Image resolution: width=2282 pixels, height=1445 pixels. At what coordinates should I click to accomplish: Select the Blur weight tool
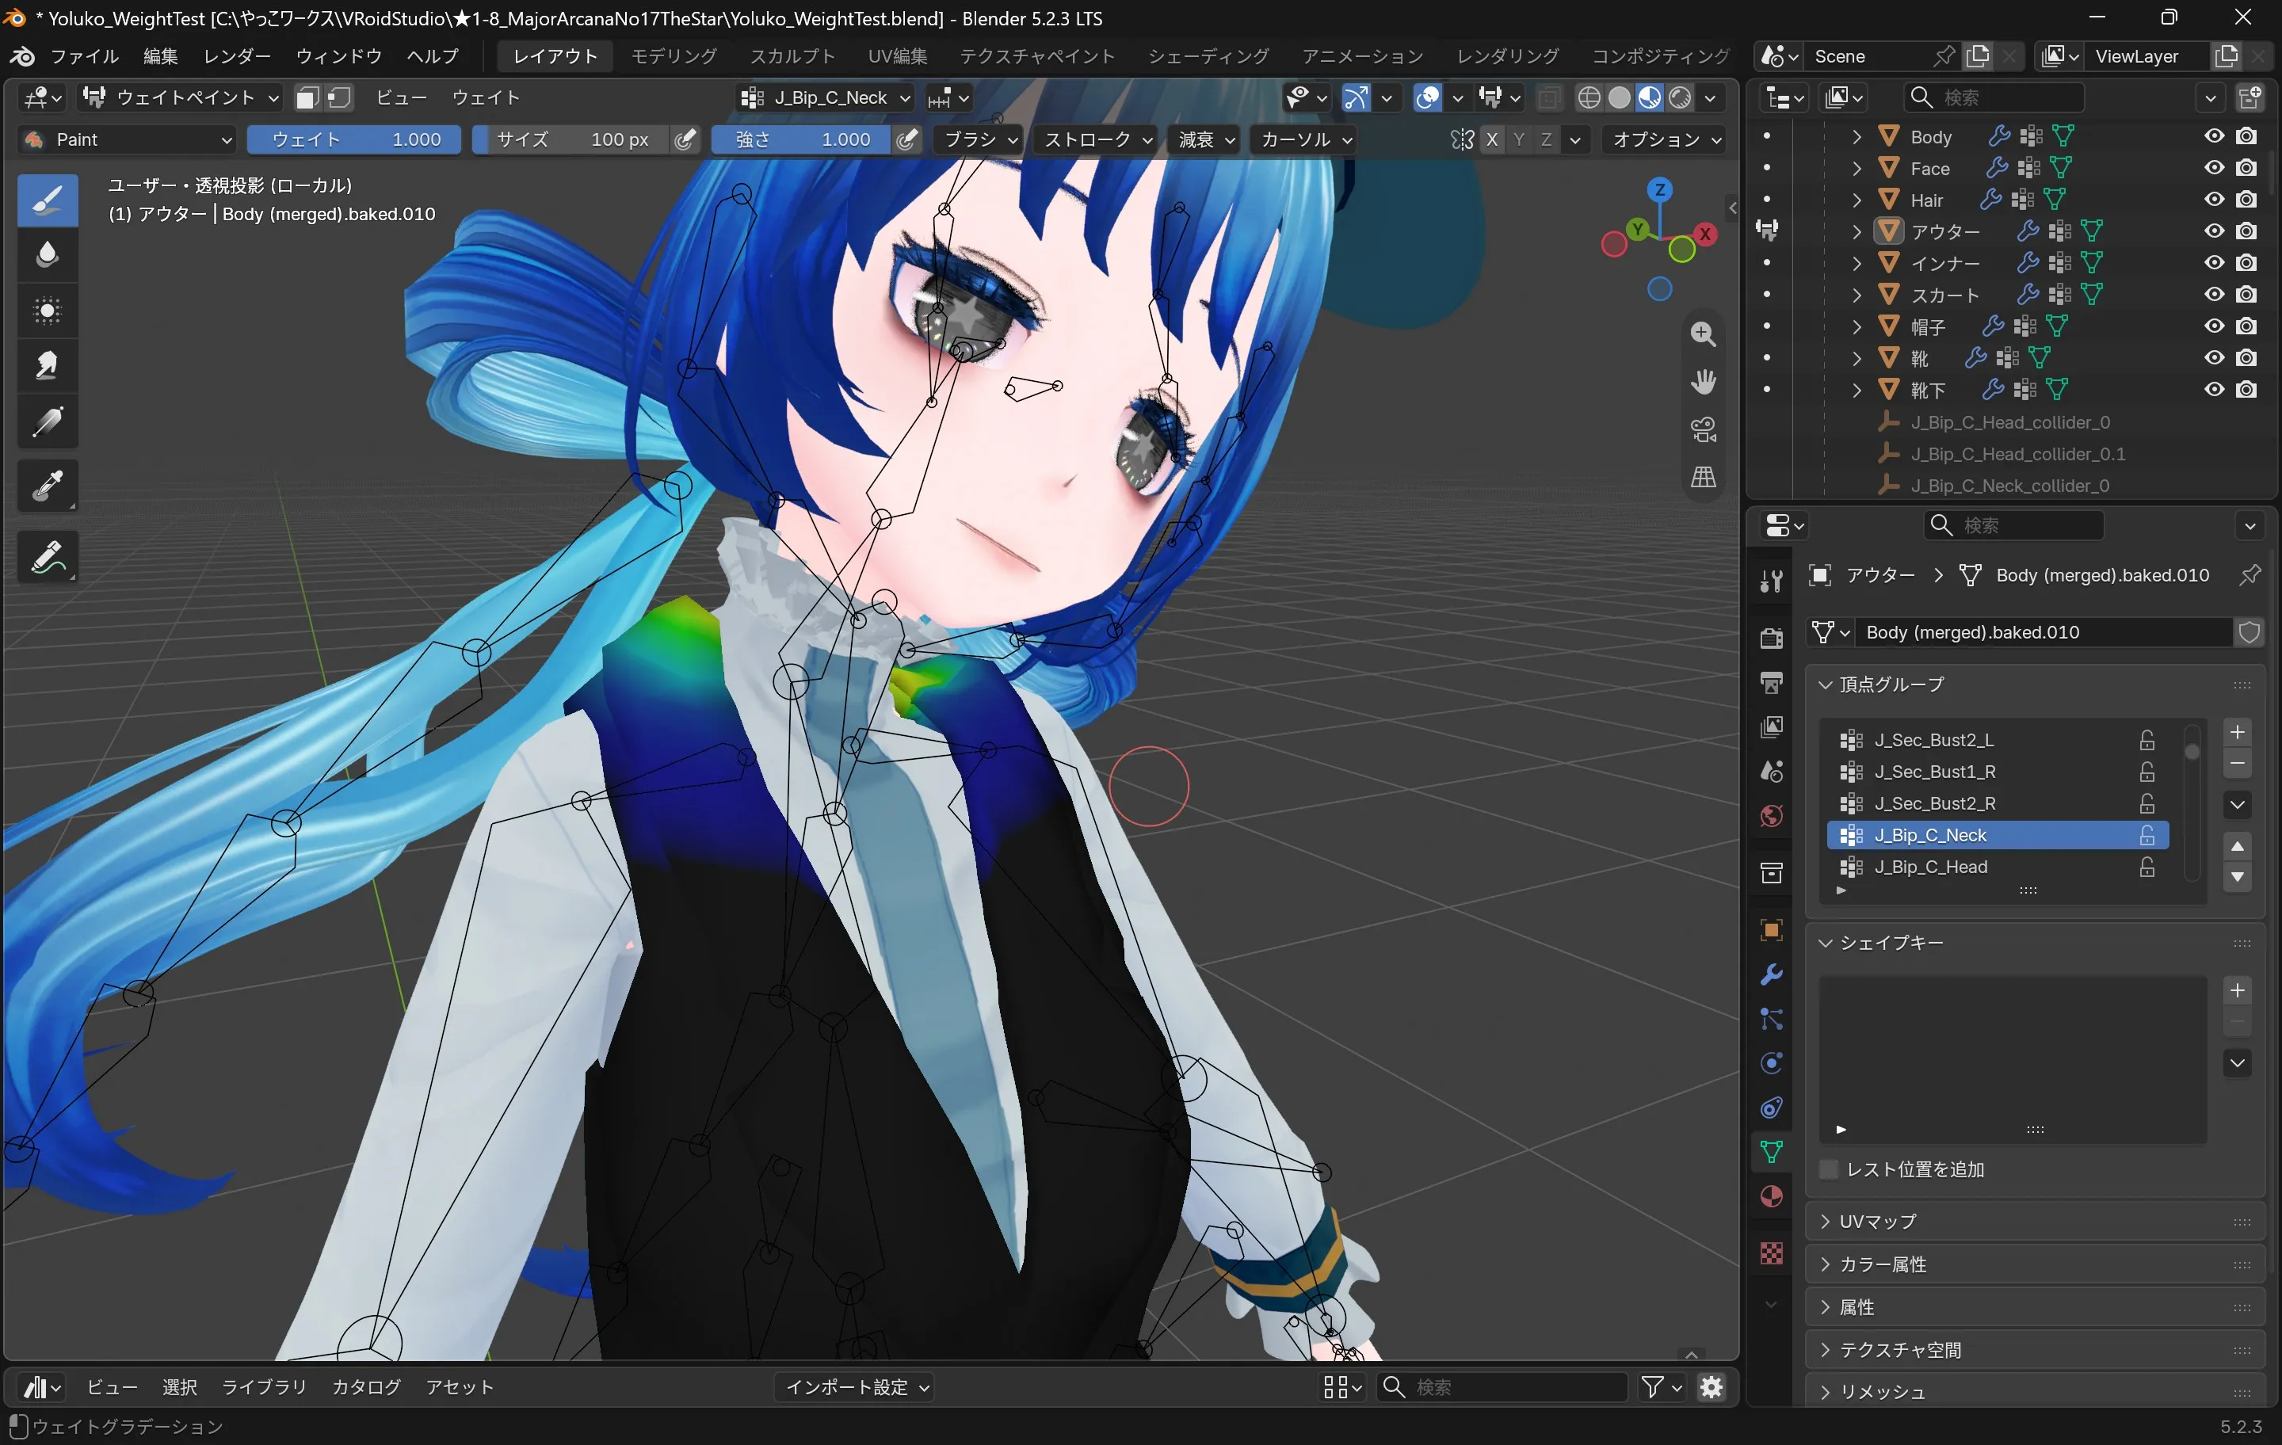[48, 254]
